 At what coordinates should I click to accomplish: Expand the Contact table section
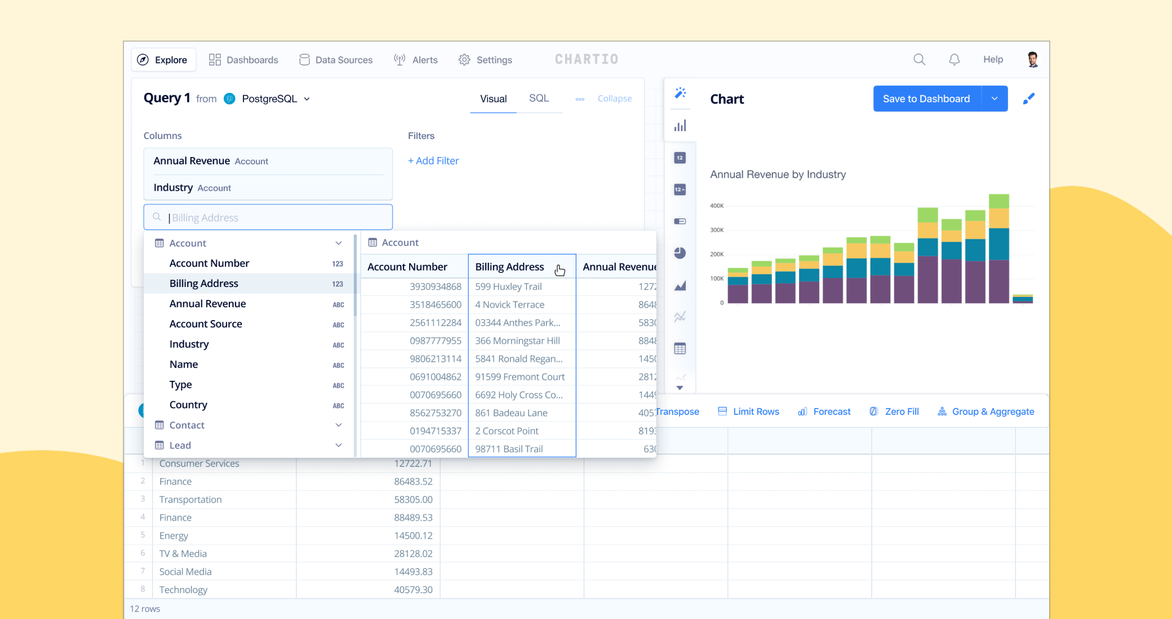(x=340, y=425)
